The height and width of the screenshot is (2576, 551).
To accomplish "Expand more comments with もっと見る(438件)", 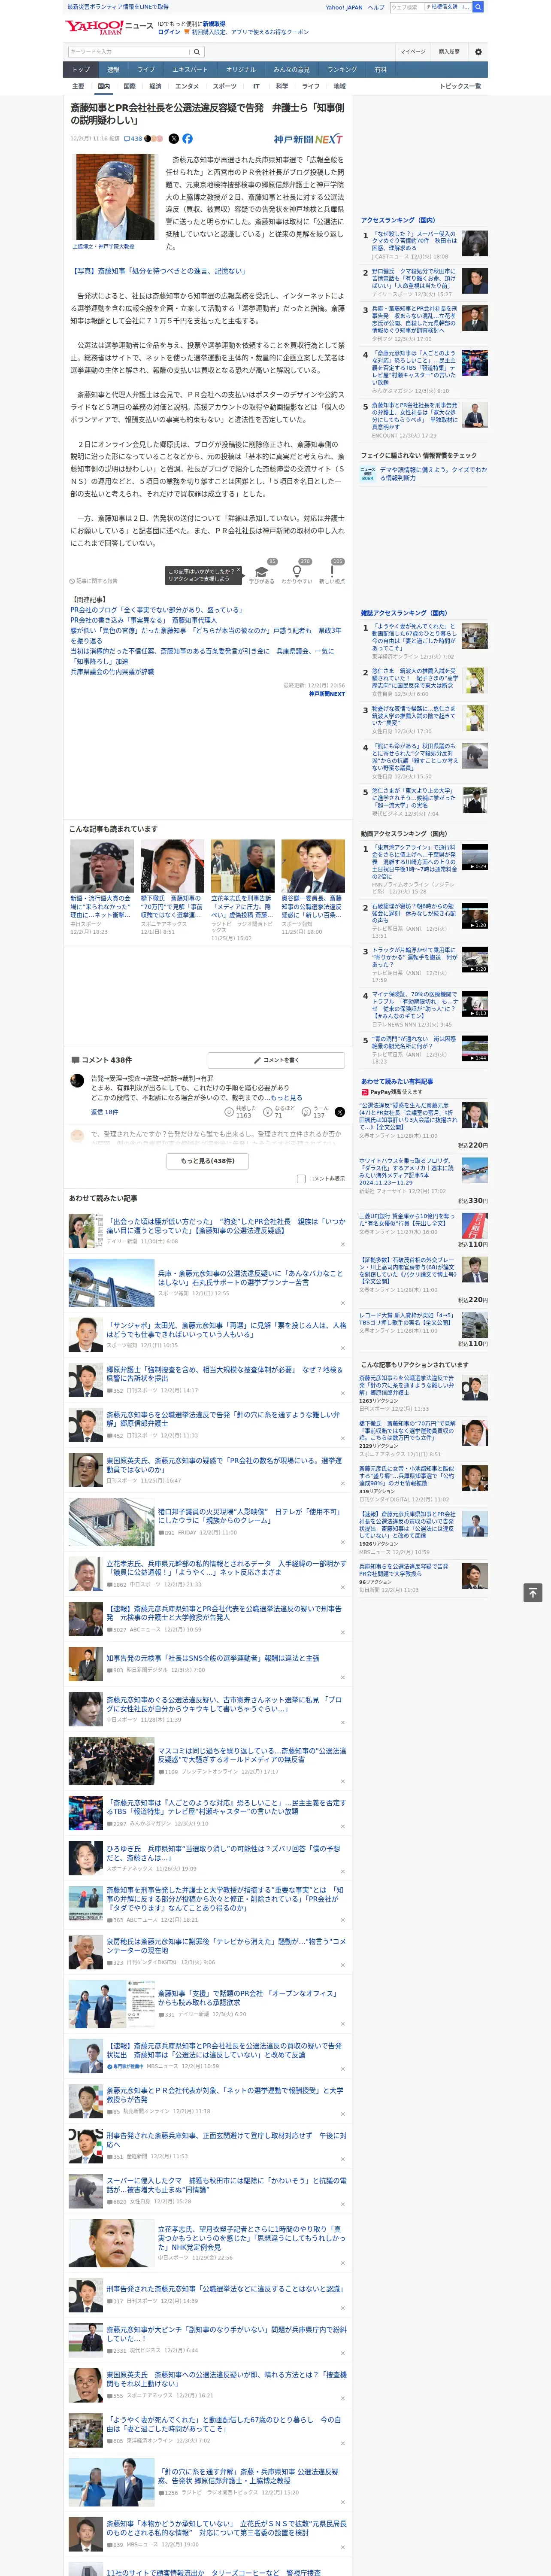I will tap(208, 1161).
